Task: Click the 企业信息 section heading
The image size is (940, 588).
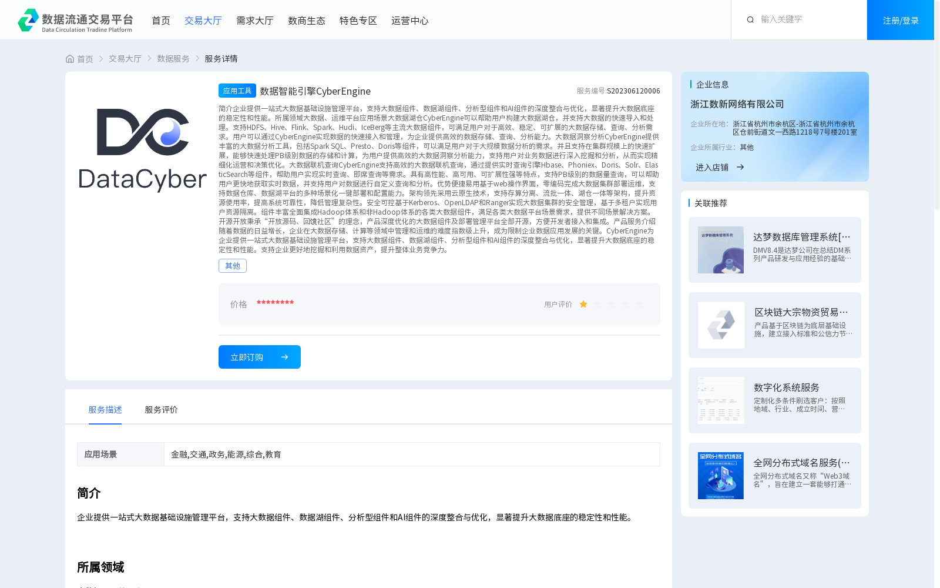Action: click(713, 85)
